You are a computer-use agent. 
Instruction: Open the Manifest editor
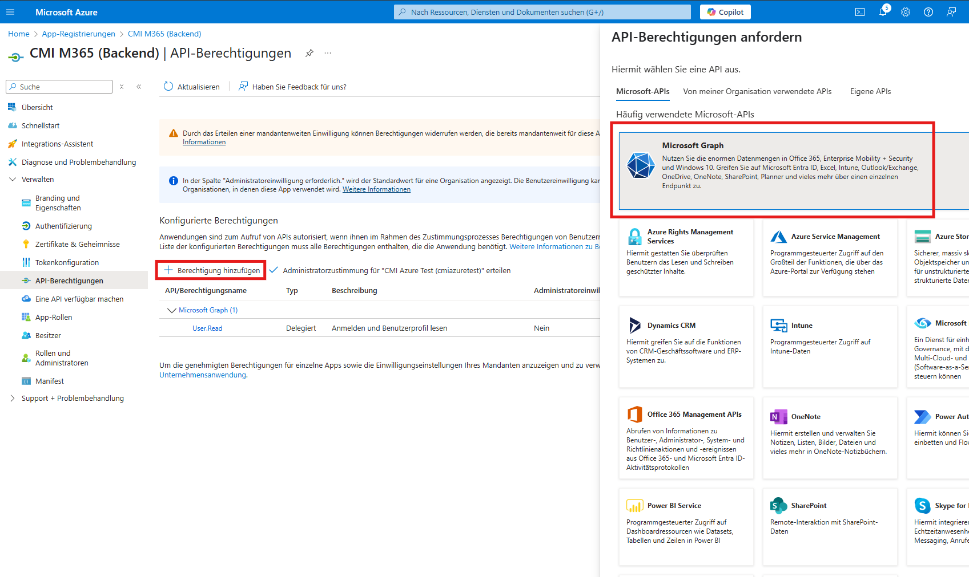[x=49, y=380]
